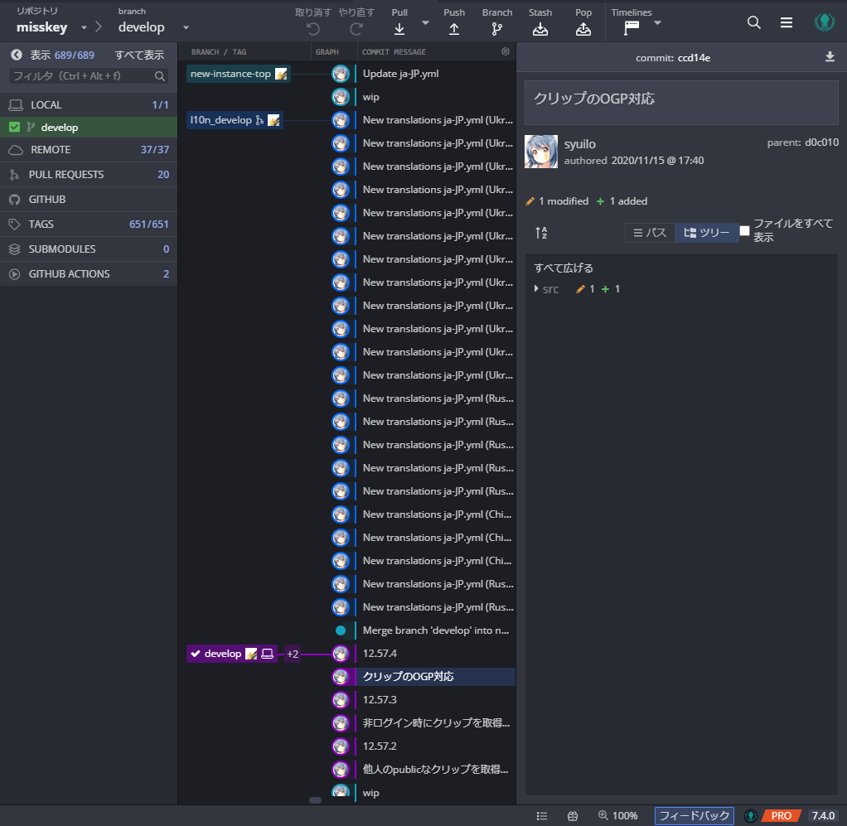Viewport: 847px width, 826px height.
Task: Select develop branch in LOCAL list
Action: (89, 128)
